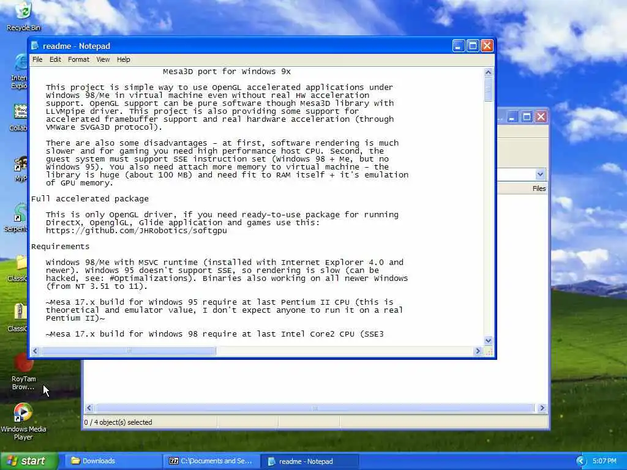Image resolution: width=627 pixels, height=470 pixels.
Task: Click background window horizontal scroll right arrow
Action: [x=542, y=408]
